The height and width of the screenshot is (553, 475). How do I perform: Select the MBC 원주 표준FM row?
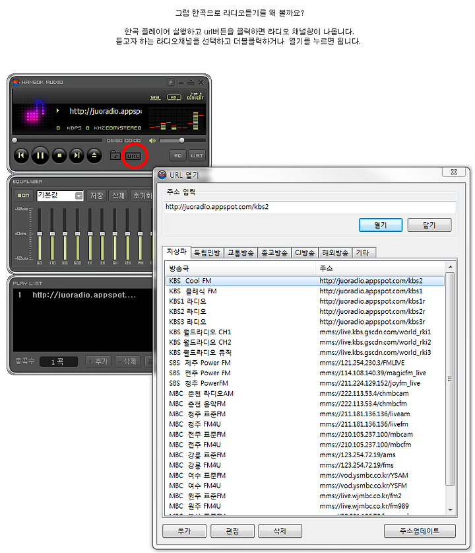pyautogui.click(x=305, y=496)
